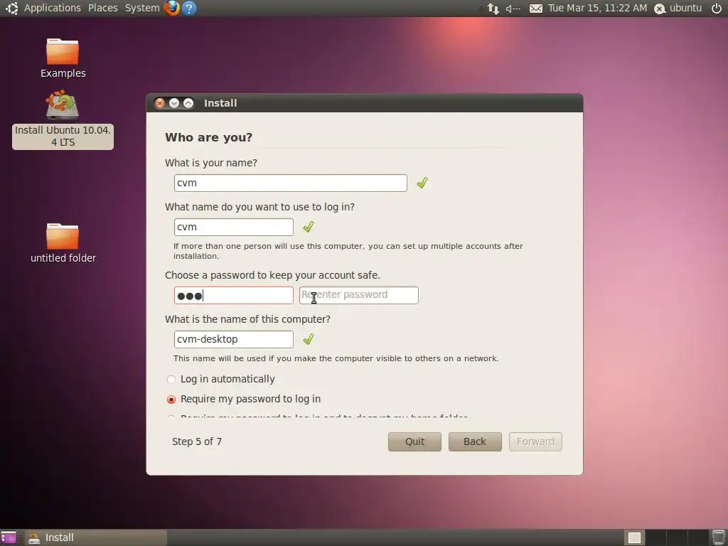Click the Forward button
Image resolution: width=728 pixels, height=546 pixels.
point(535,441)
